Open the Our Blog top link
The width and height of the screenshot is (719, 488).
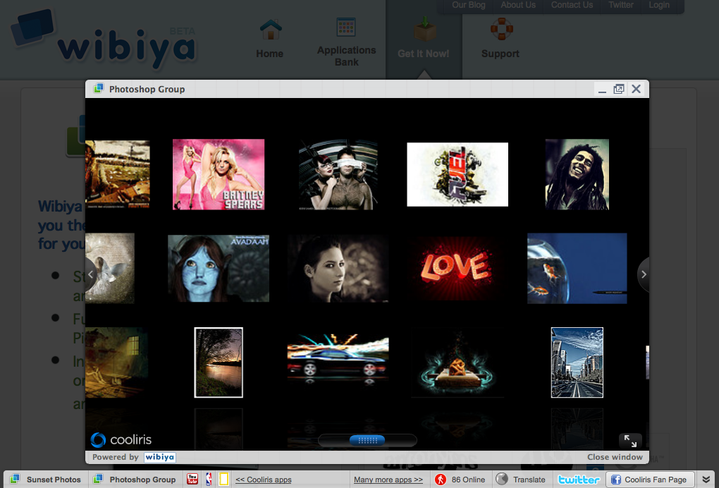tap(468, 5)
